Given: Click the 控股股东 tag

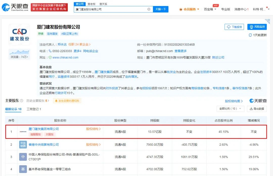Looking at the screenshot, I should [x=36, y=134].
